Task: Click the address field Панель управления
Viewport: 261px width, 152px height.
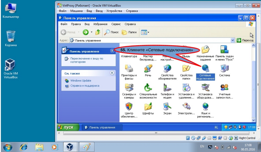Action: (x=150, y=40)
